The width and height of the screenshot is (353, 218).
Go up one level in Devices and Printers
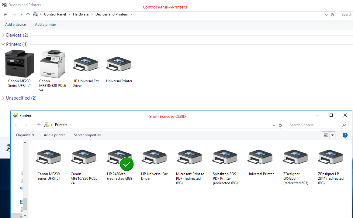28,14
